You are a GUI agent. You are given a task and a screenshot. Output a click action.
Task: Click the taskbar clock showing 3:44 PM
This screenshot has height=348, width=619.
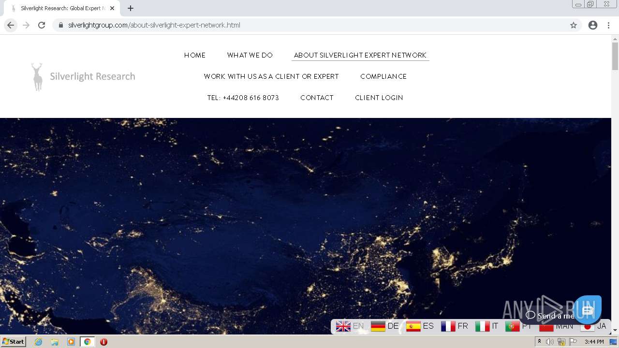594,342
